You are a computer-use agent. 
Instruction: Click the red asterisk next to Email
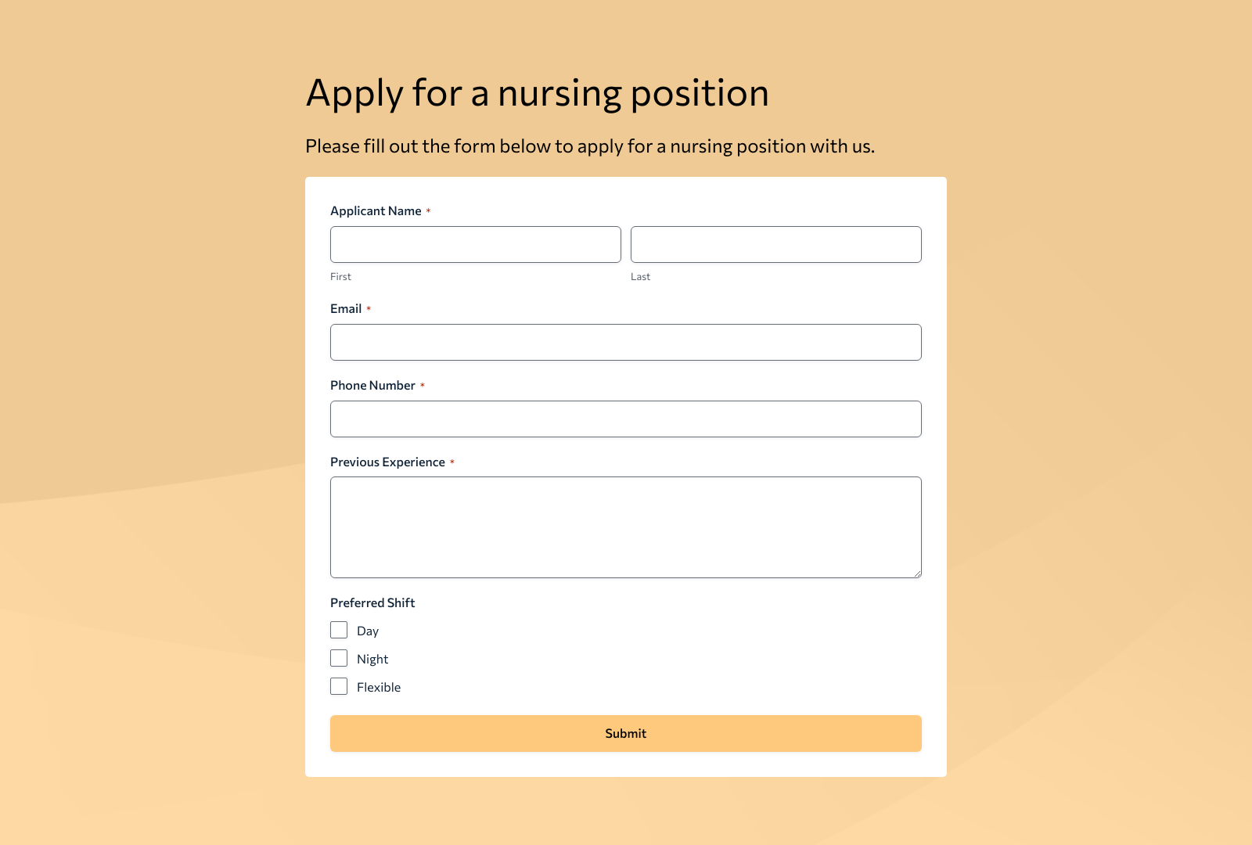[x=369, y=307]
